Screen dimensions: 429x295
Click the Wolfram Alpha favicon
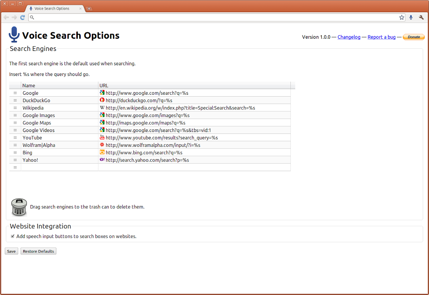[x=102, y=145]
